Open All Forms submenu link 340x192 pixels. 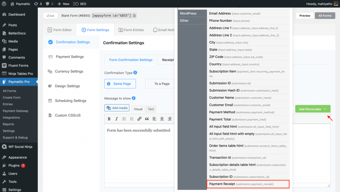[x=10, y=91]
